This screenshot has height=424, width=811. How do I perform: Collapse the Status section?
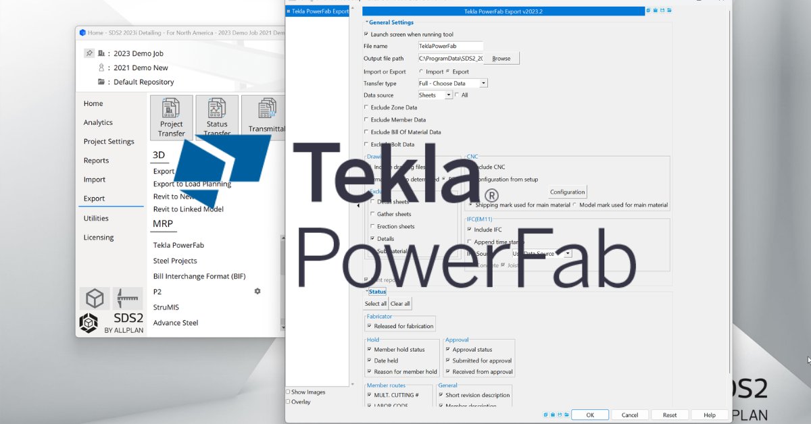coord(367,292)
